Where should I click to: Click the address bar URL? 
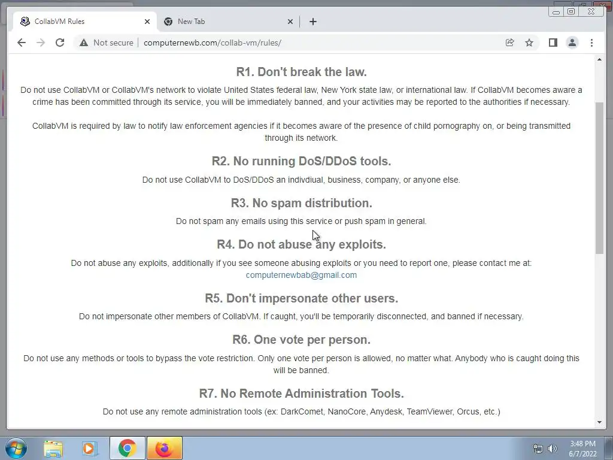[x=213, y=43]
